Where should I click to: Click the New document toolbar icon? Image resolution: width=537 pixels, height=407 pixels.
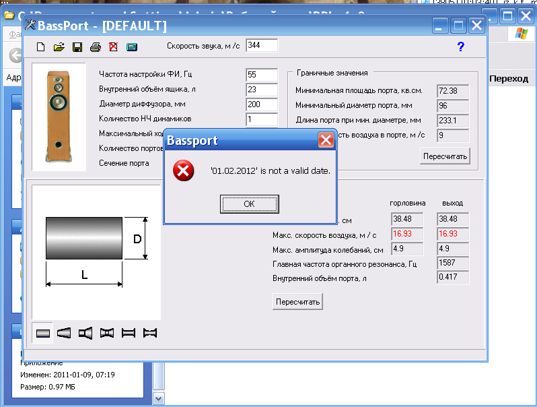click(x=41, y=46)
